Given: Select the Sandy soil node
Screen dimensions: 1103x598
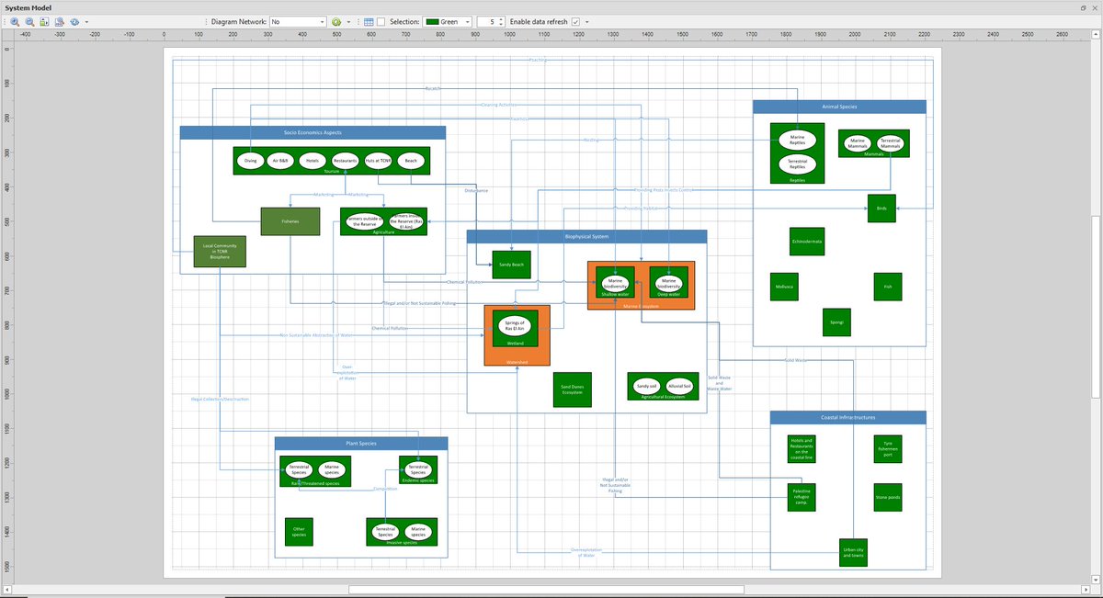Looking at the screenshot, I should 647,386.
